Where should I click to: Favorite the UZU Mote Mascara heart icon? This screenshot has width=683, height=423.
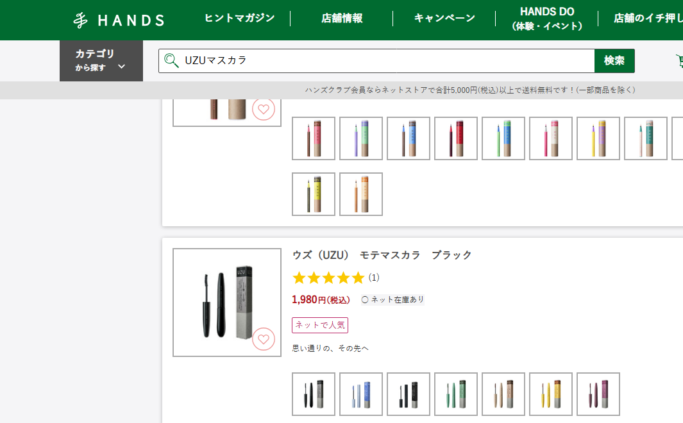tap(264, 338)
